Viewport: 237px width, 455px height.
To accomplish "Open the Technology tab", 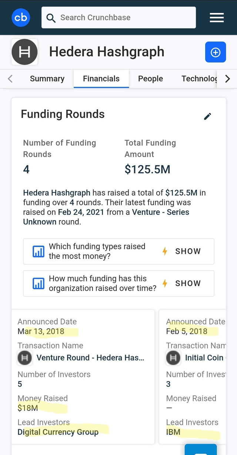I will [x=199, y=79].
